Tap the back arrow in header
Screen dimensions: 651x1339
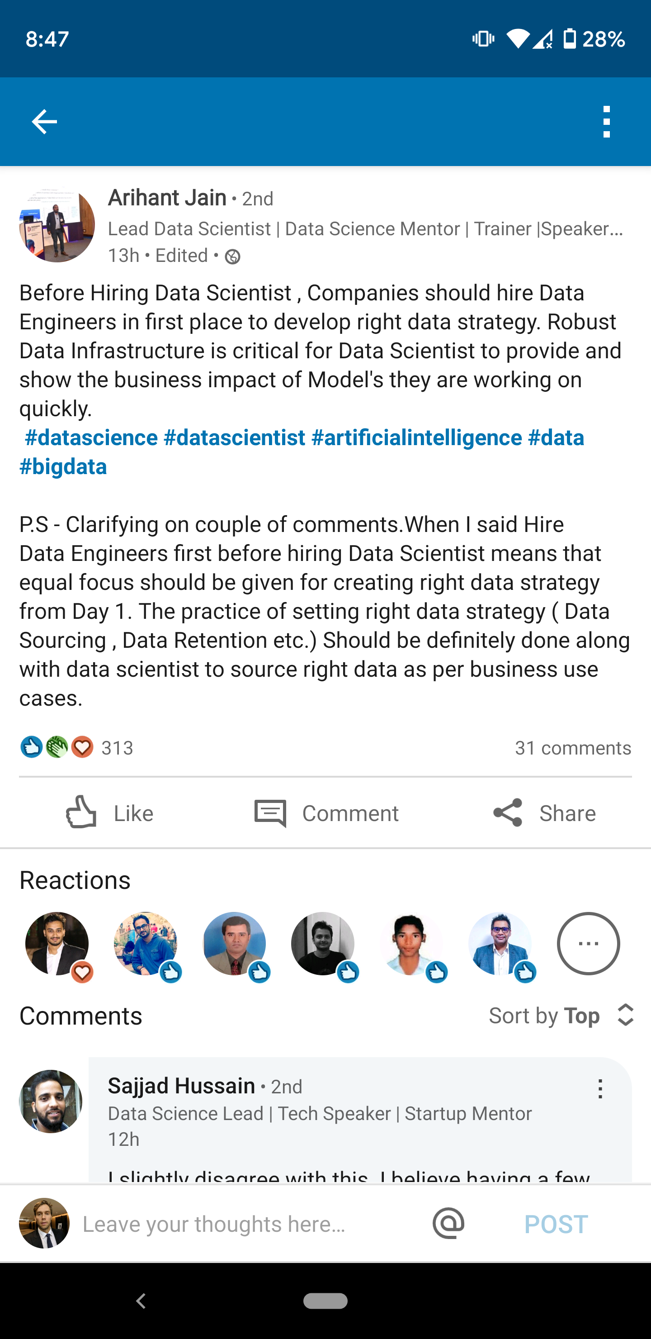coord(44,122)
